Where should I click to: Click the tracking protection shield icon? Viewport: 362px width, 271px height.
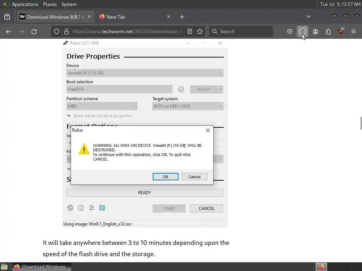pos(57,31)
